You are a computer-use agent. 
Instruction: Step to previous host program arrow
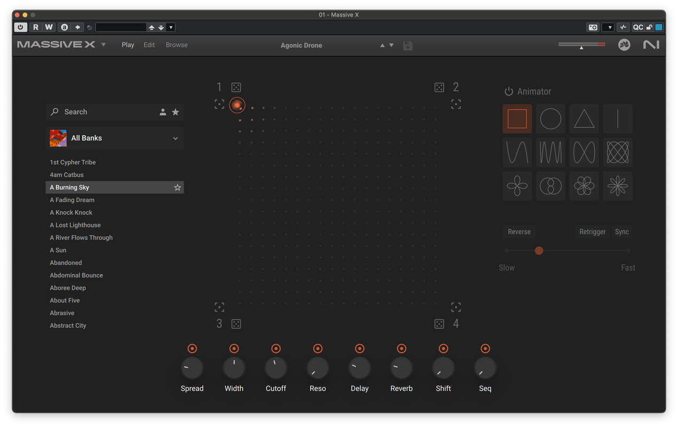tap(152, 27)
